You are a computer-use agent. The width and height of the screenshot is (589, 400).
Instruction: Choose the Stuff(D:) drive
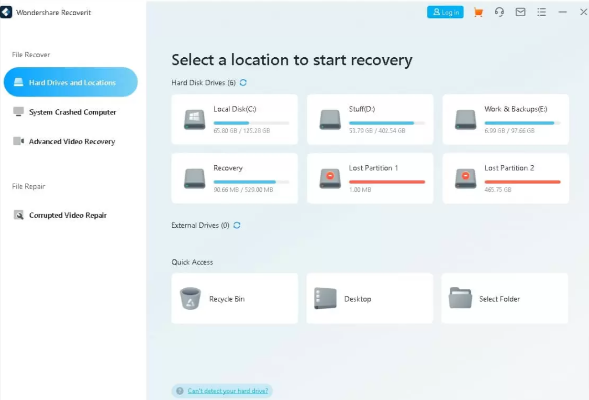[370, 119]
